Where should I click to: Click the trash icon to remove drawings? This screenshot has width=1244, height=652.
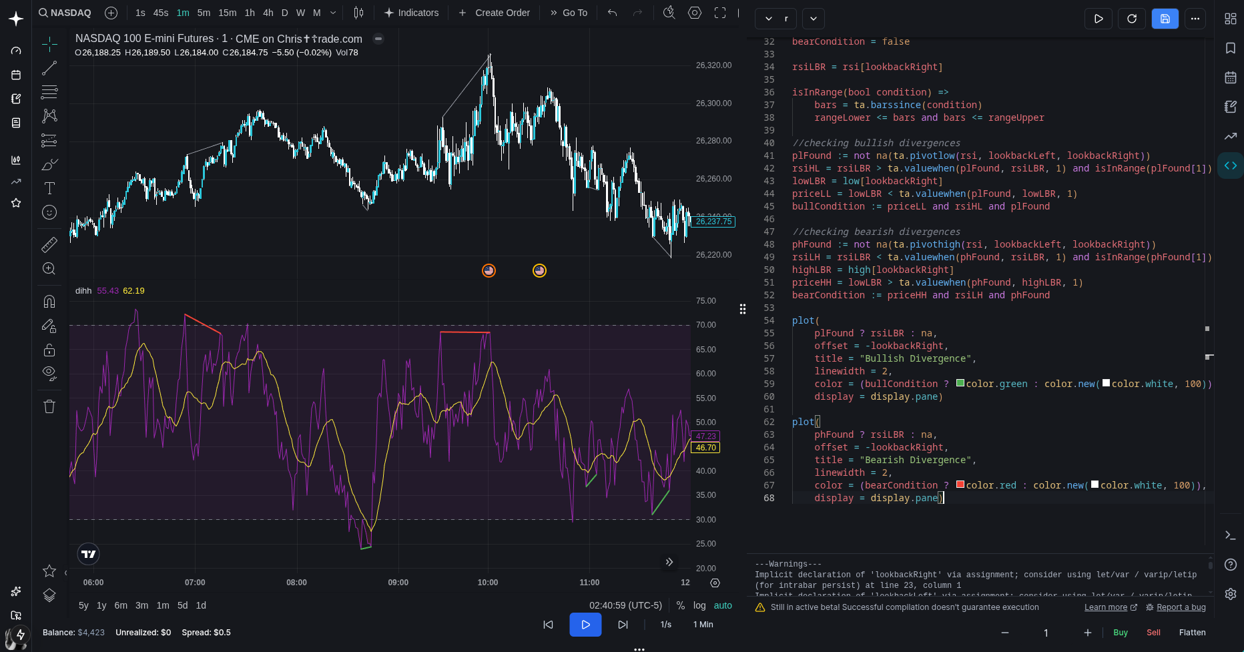point(49,406)
